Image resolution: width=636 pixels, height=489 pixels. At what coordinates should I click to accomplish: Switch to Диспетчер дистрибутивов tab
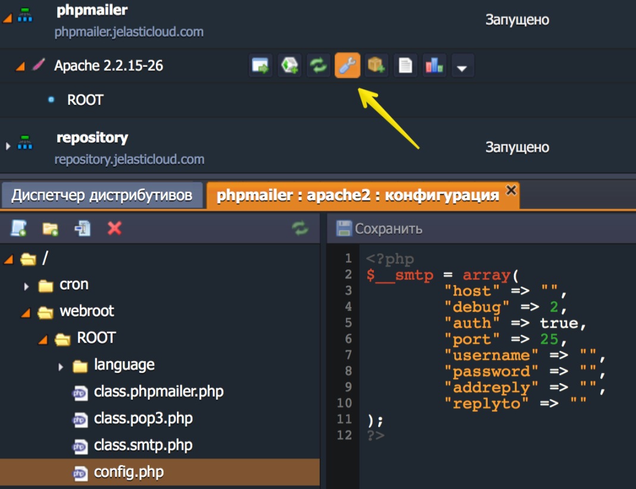[102, 195]
